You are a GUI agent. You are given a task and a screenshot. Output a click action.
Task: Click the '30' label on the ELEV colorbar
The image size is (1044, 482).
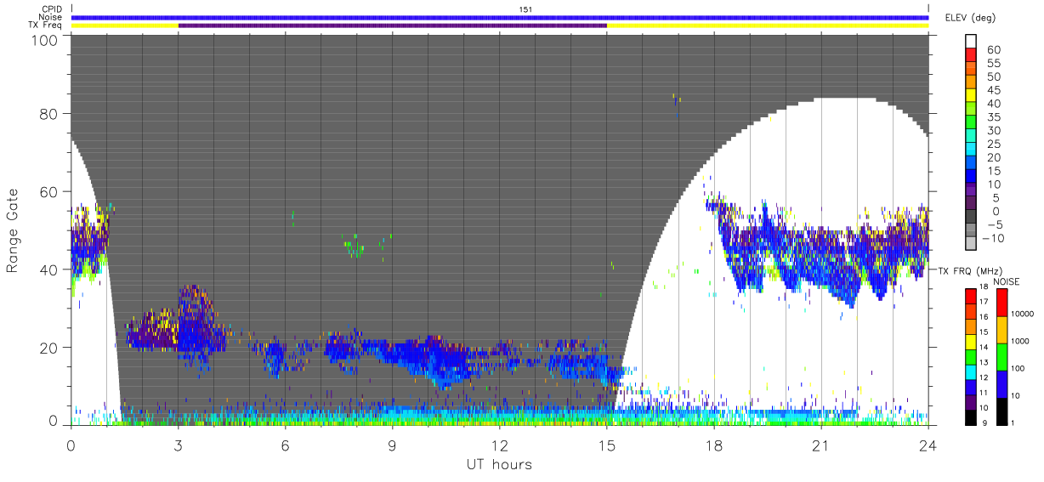[994, 131]
